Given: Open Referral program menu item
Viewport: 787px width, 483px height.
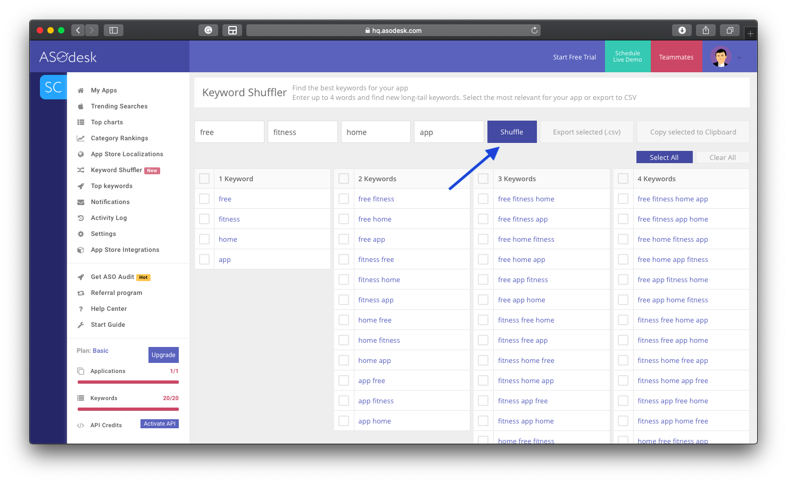Looking at the screenshot, I should click(x=117, y=293).
